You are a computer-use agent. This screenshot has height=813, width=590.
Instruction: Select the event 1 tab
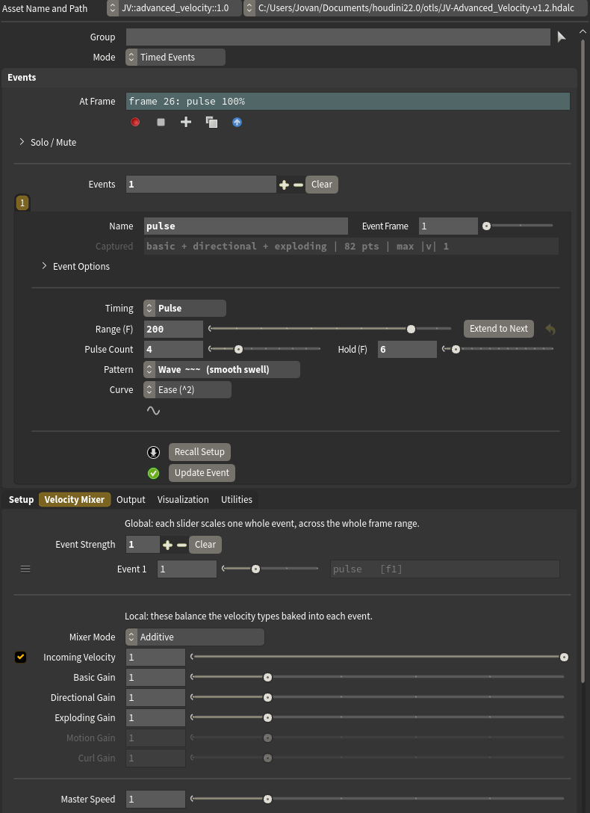(x=22, y=203)
